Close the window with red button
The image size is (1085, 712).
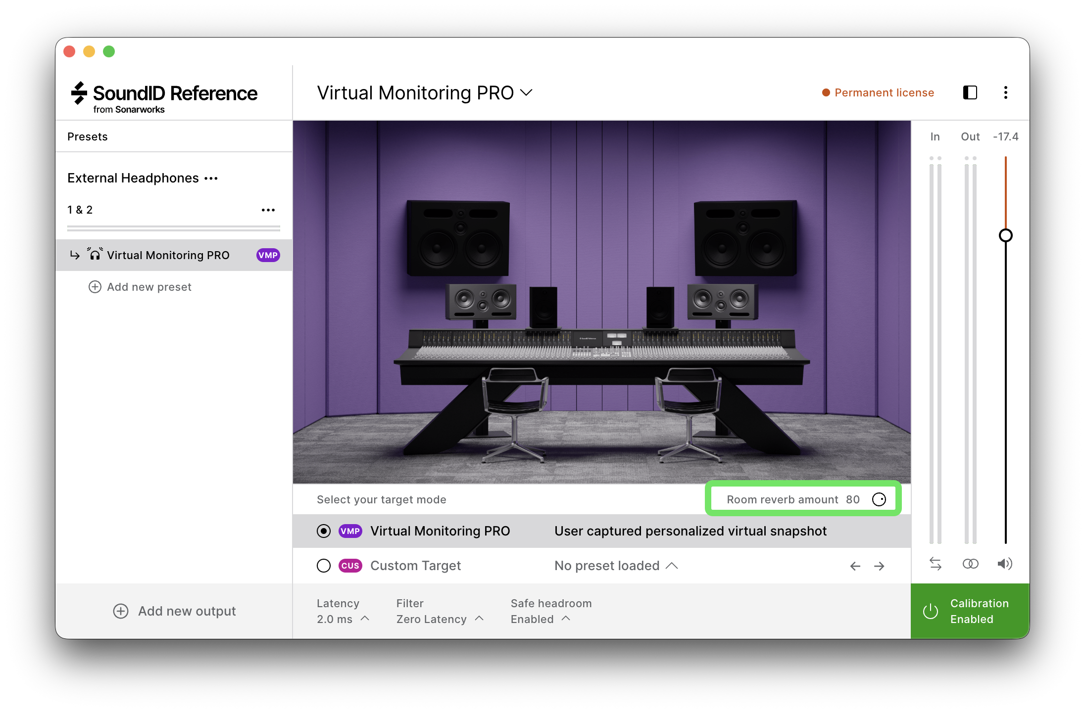[69, 51]
